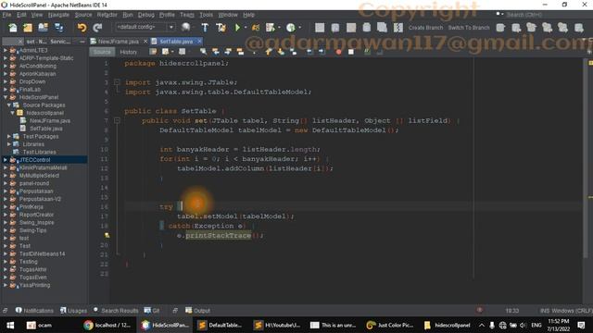Expand the AdminLTE3 project node
This screenshot has width=593, height=333.
coord(6,50)
